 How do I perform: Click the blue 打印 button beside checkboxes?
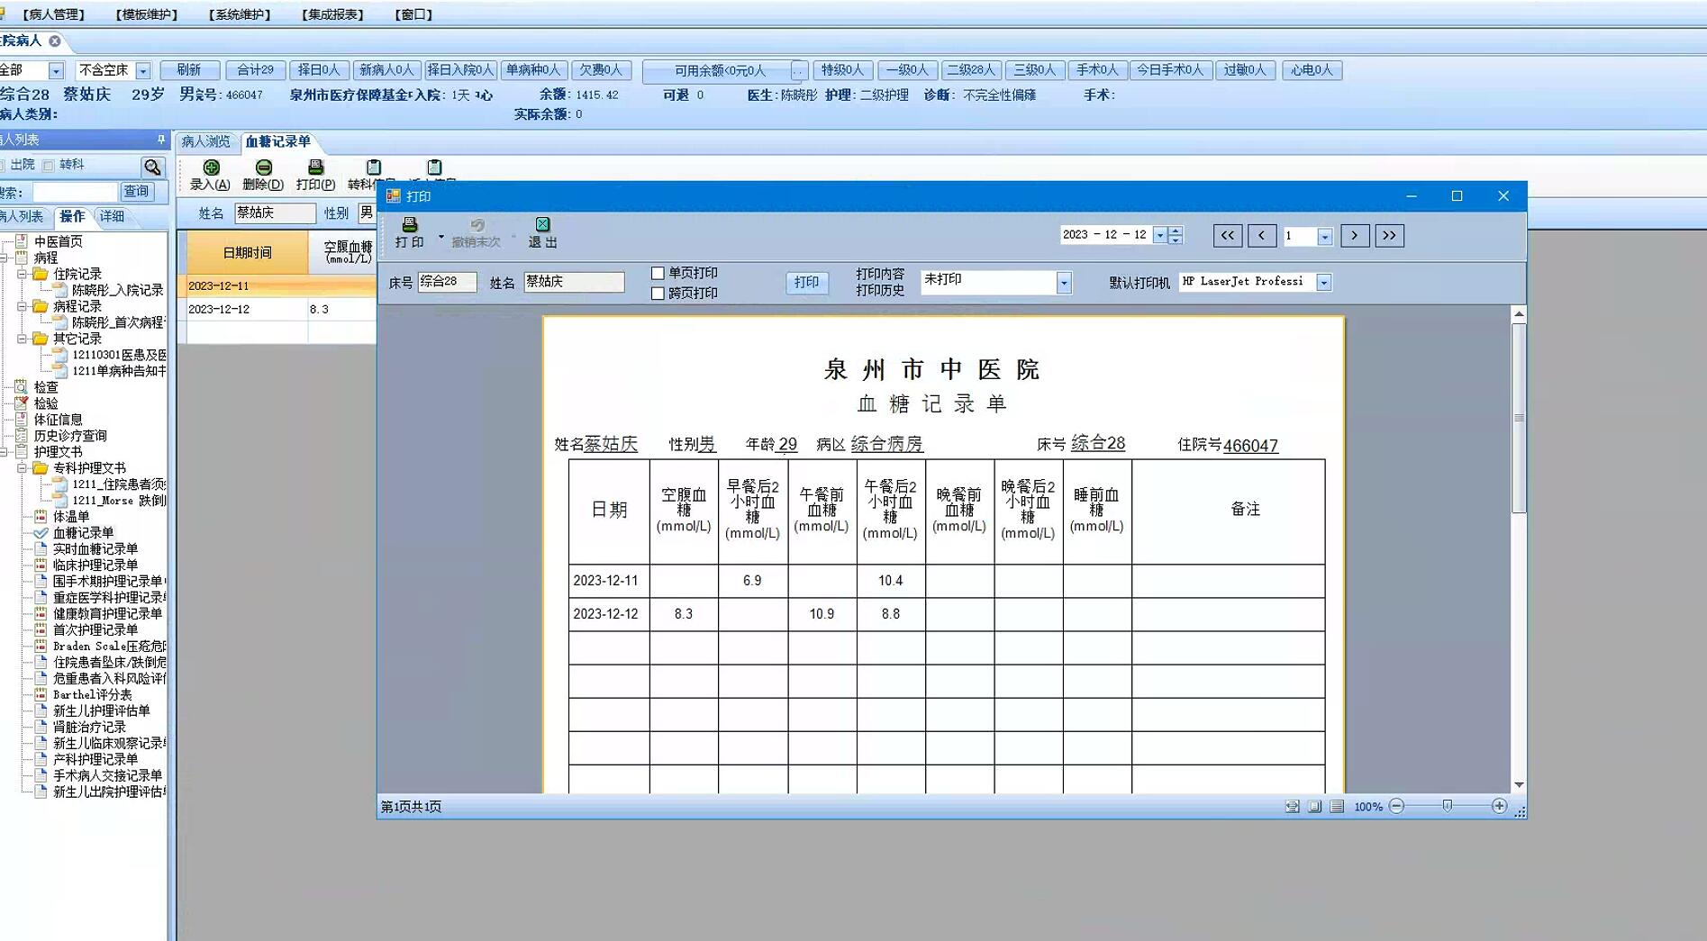806,283
